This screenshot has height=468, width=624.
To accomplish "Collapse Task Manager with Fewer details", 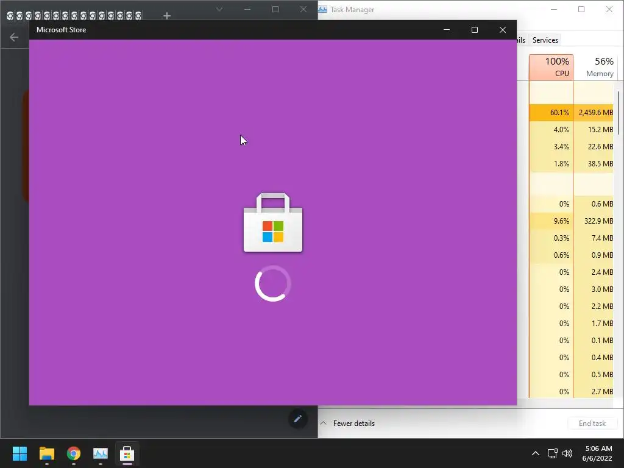I will (348, 424).
